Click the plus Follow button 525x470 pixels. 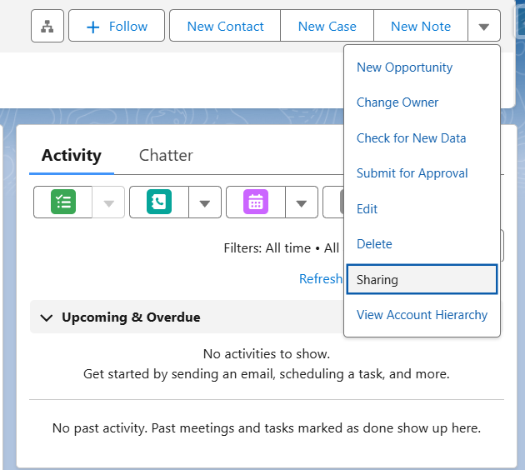[x=117, y=26]
